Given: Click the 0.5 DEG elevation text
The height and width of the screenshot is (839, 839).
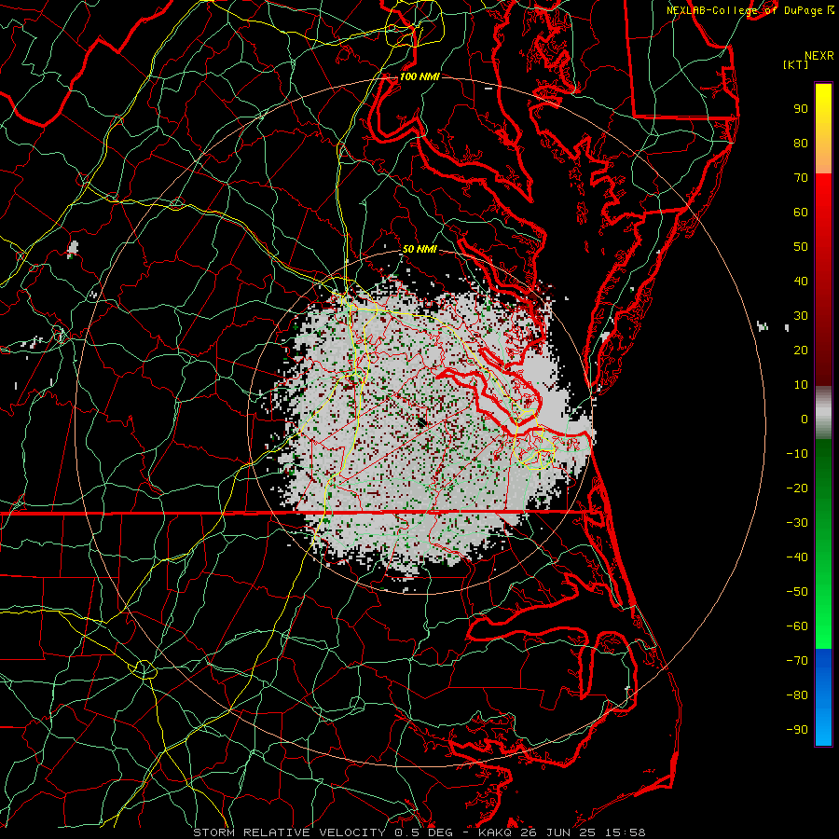Looking at the screenshot, I should pos(423,832).
